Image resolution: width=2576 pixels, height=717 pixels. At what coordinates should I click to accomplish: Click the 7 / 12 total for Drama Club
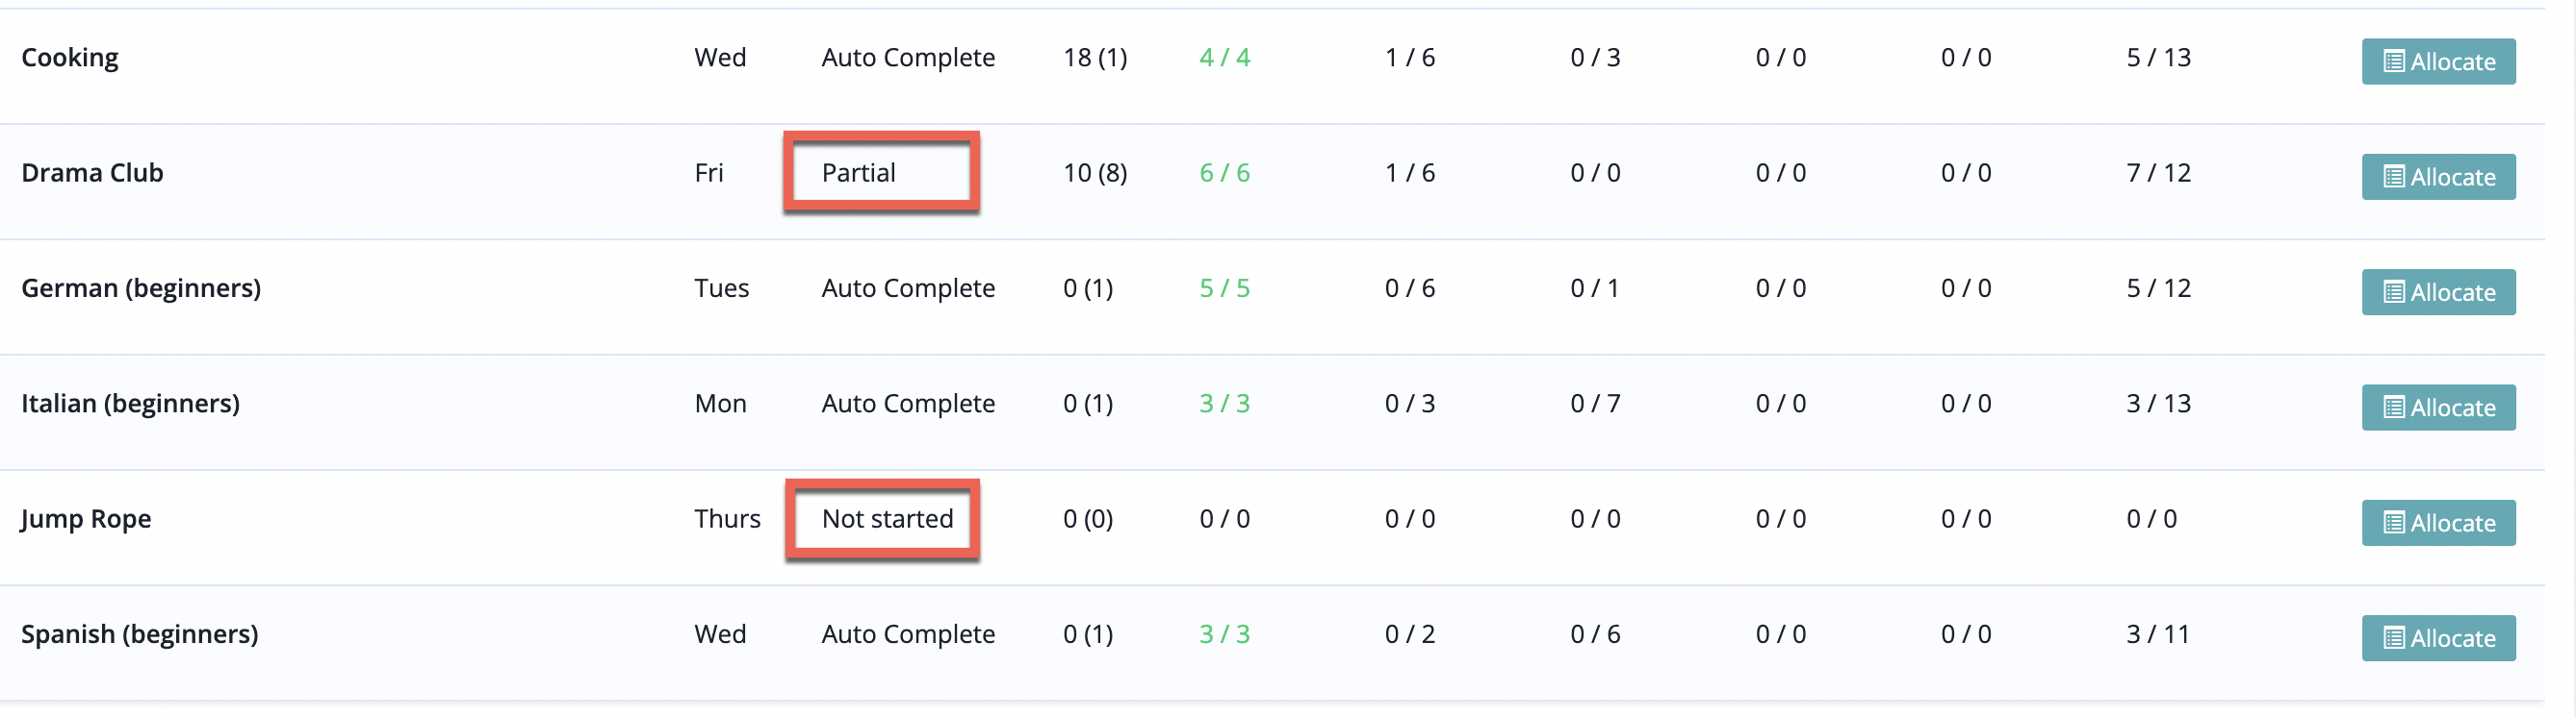2159,173
